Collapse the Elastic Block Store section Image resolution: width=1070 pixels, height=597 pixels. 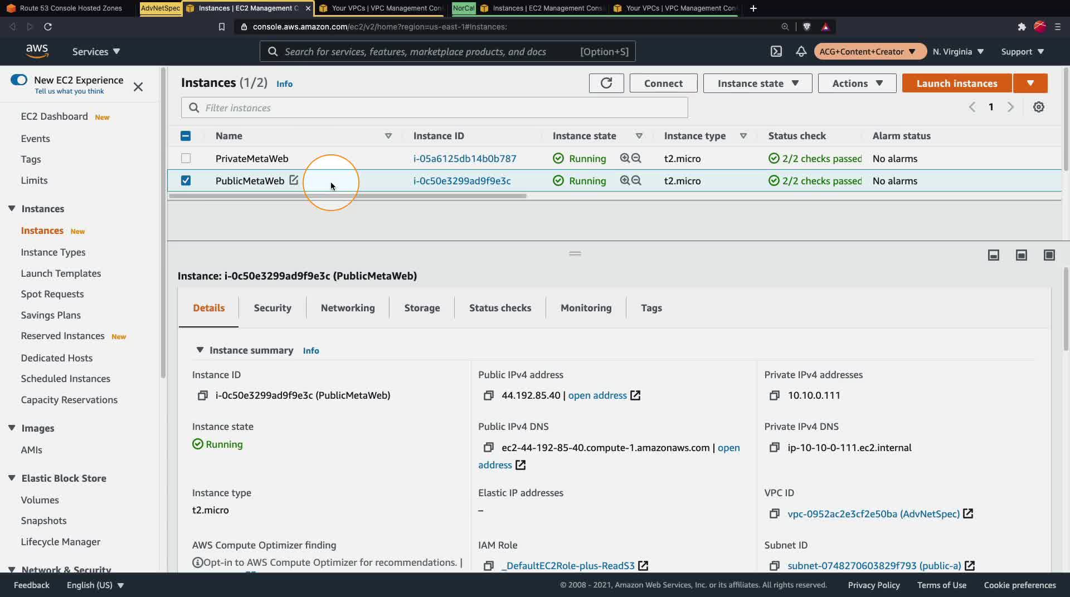[12, 478]
